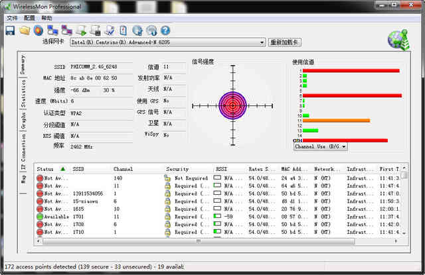Click the RSSI bar icon of 1701 row
425x275 pixels.
[217, 216]
